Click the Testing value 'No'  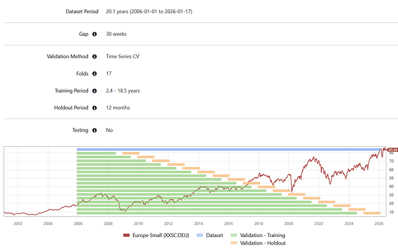[x=110, y=130]
